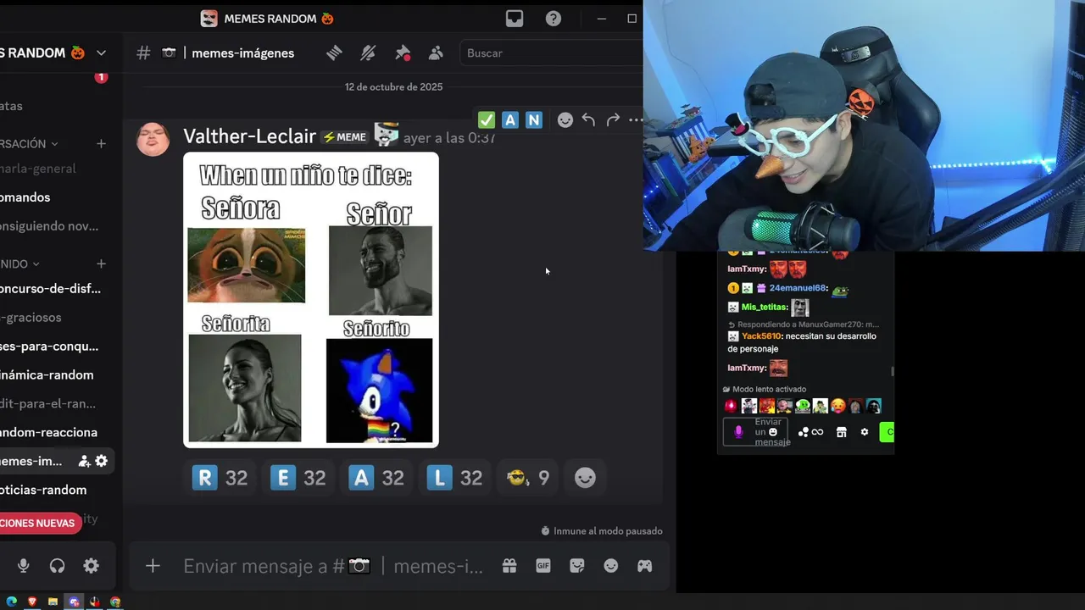1085x610 pixels.
Task: Reply to the Valther-Leclair message
Action: click(x=589, y=119)
